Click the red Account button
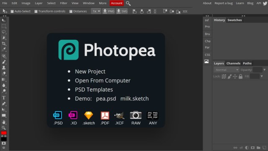Screen dimensions: 268x151 point(116,3)
